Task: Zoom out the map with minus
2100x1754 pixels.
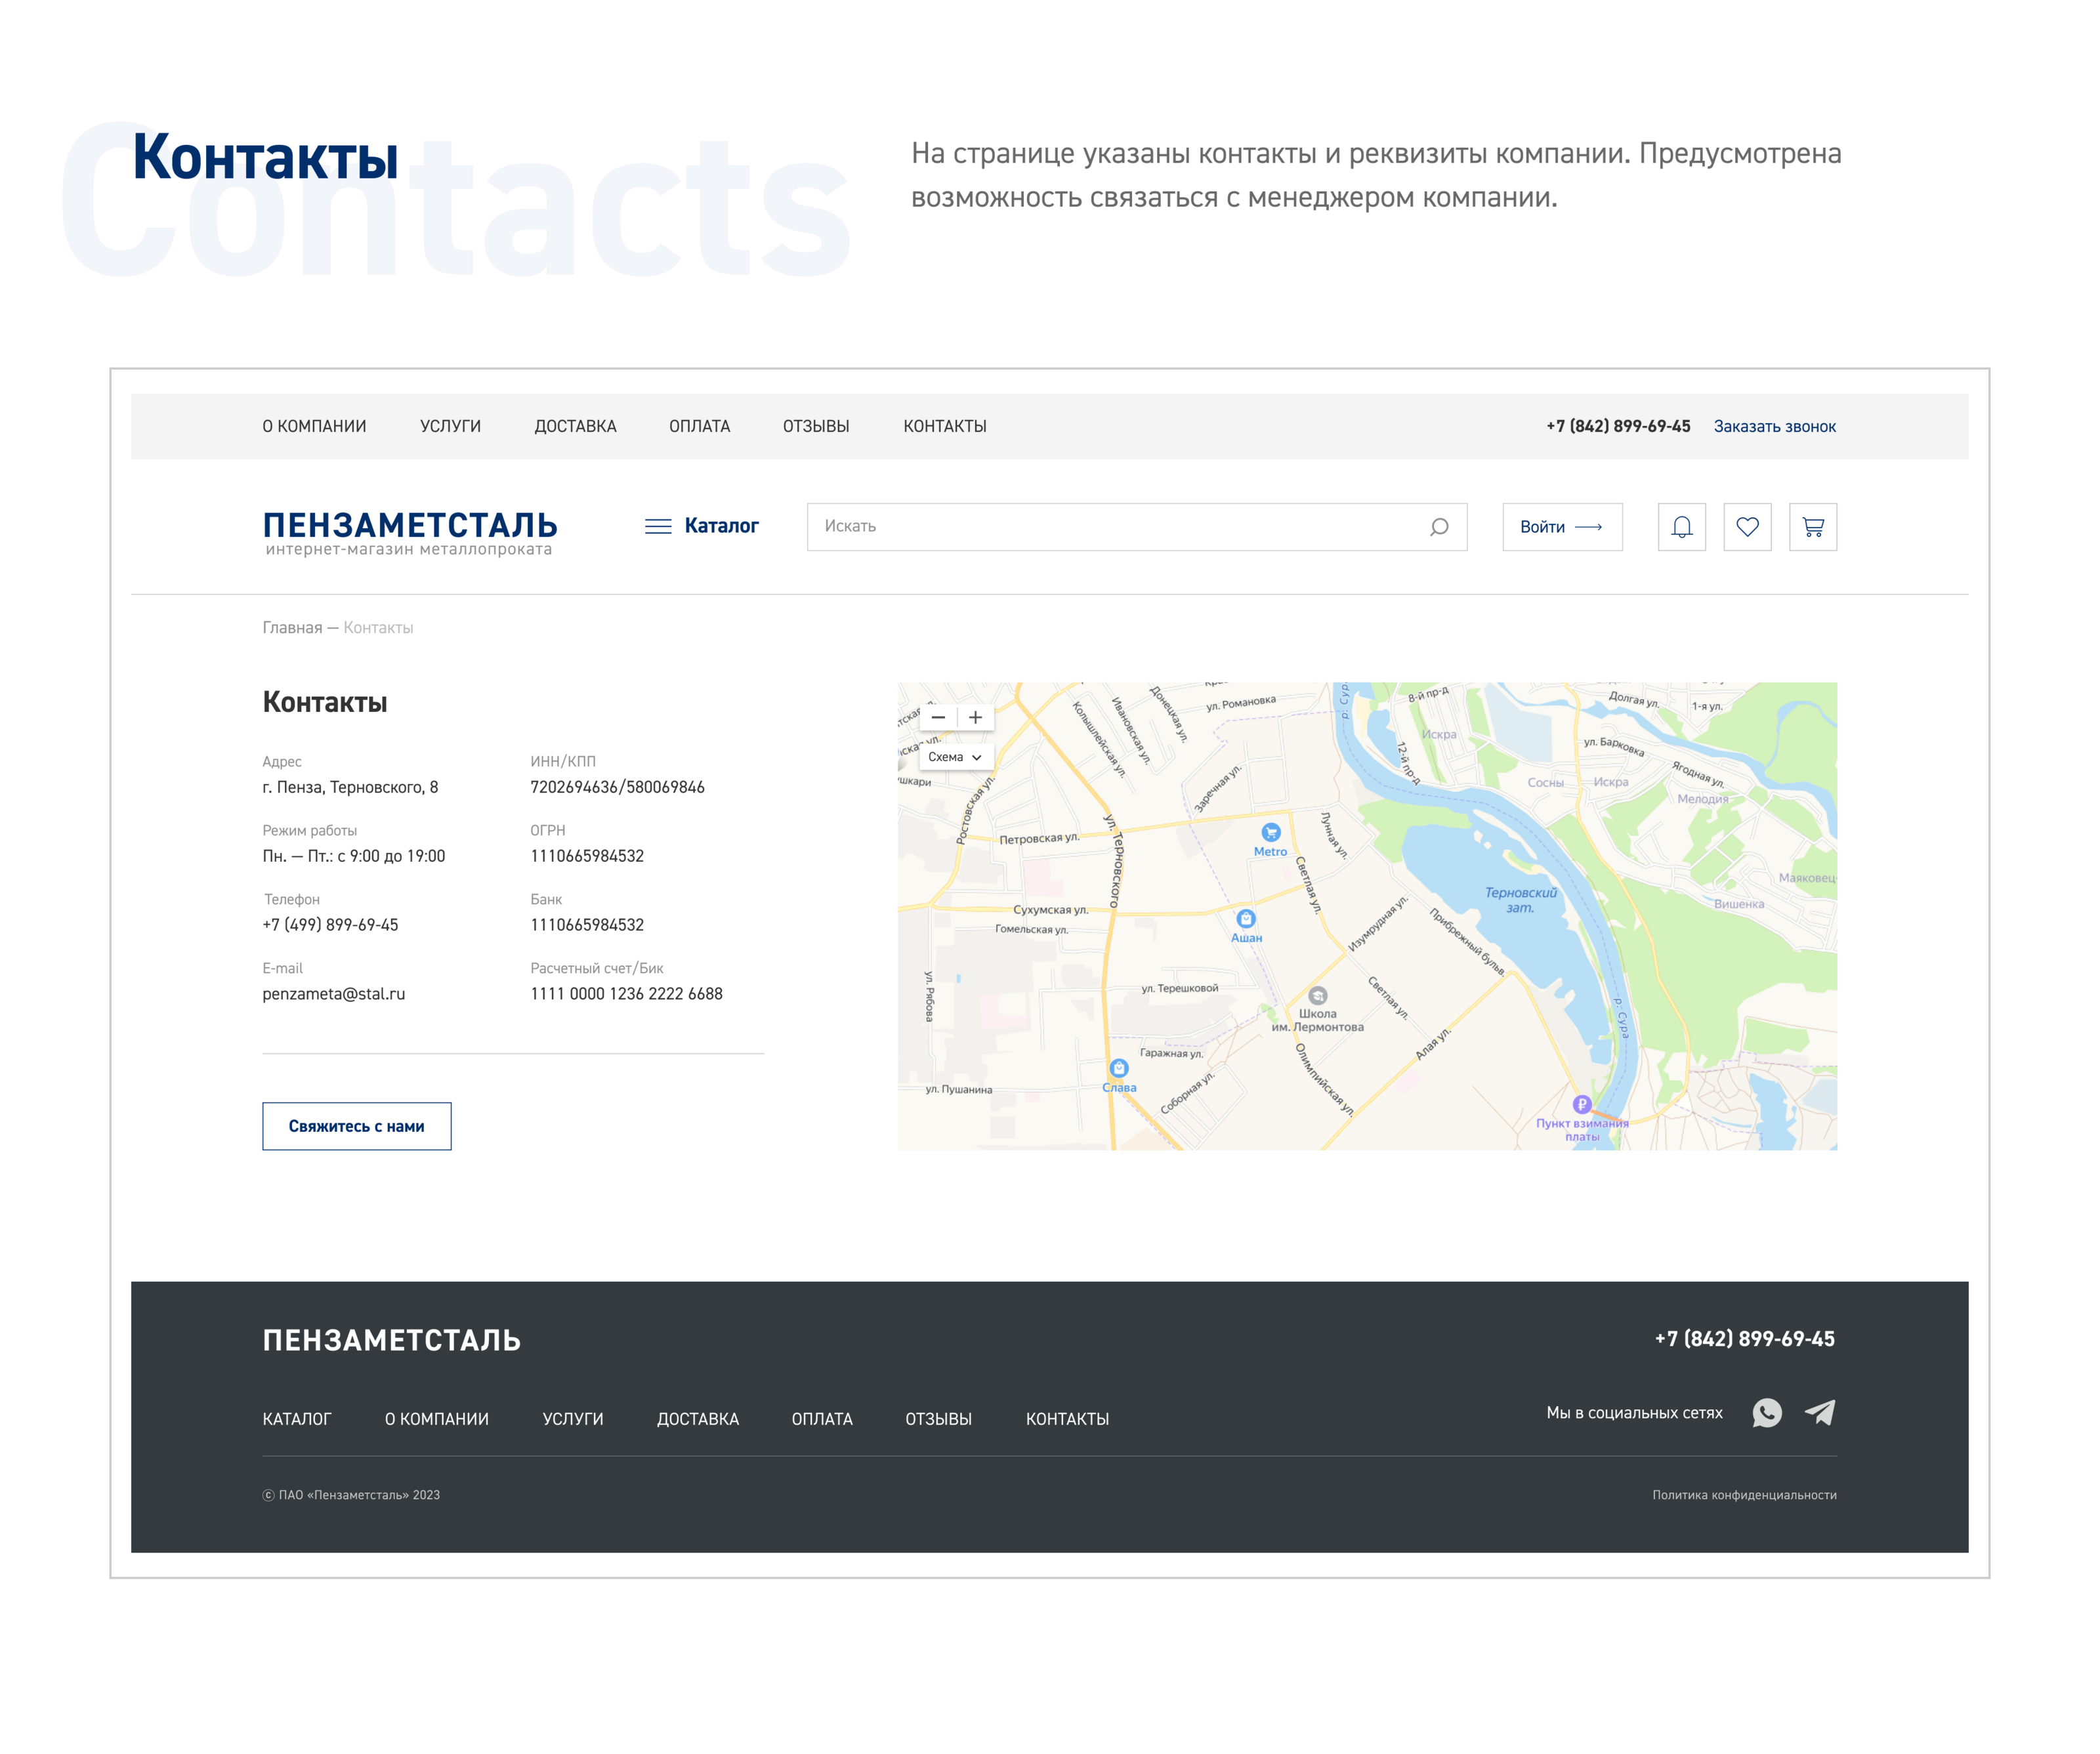Action: (x=938, y=717)
